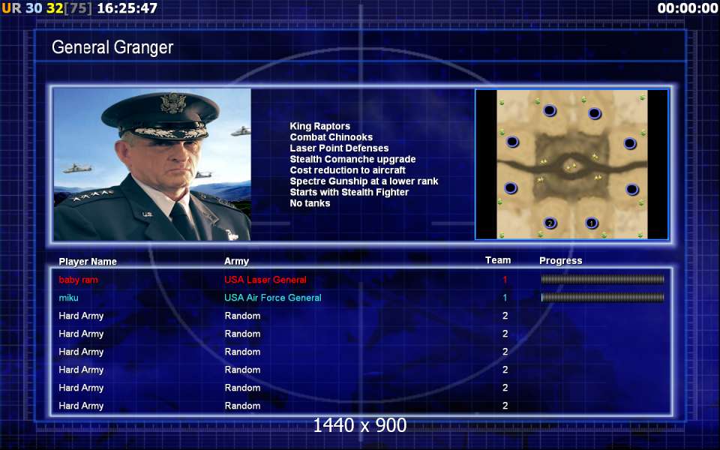The height and width of the screenshot is (450, 720).
Task: Click the desert map preview thumbnail
Action: (x=571, y=164)
